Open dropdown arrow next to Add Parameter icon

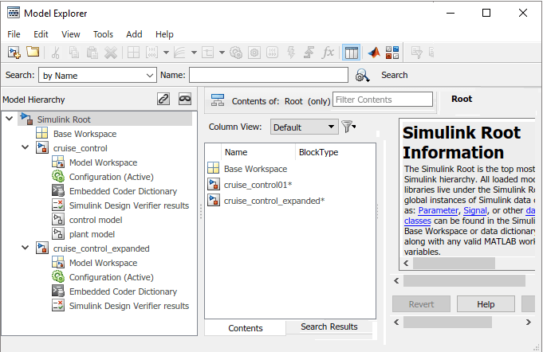166,53
